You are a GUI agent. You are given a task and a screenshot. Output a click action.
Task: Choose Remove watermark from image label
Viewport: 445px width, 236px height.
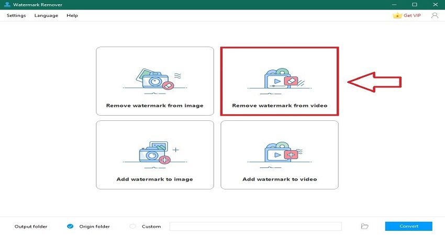(154, 106)
